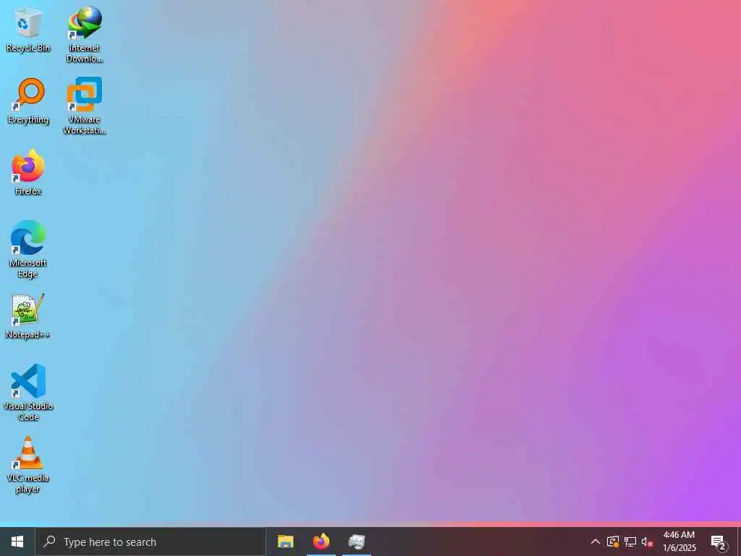The width and height of the screenshot is (741, 556).
Task: Select the Internet Download Manager shortcut
Action: pos(85,35)
